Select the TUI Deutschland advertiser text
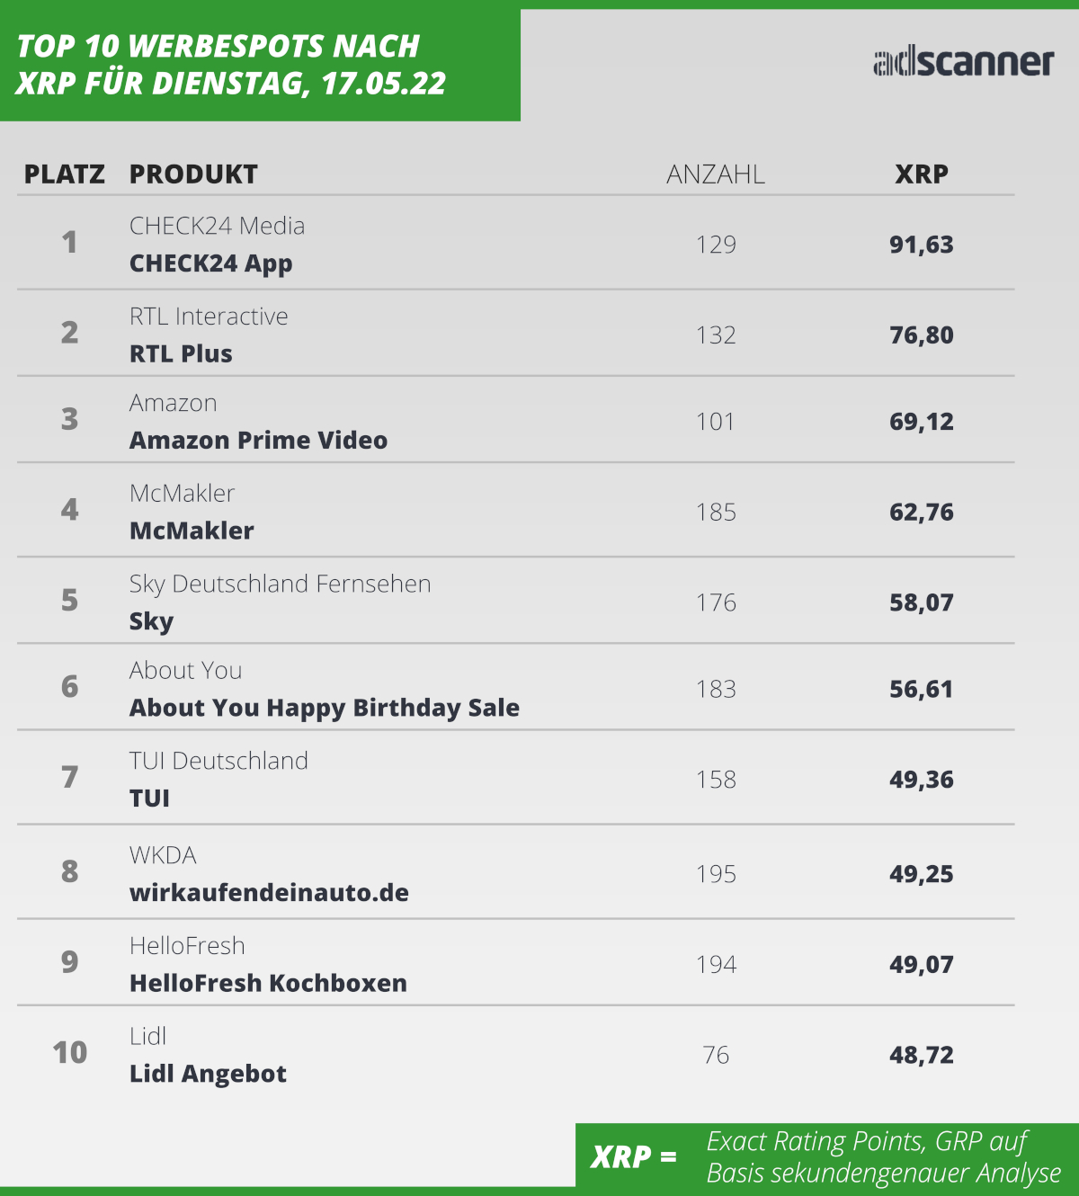The height and width of the screenshot is (1196, 1079). (218, 761)
